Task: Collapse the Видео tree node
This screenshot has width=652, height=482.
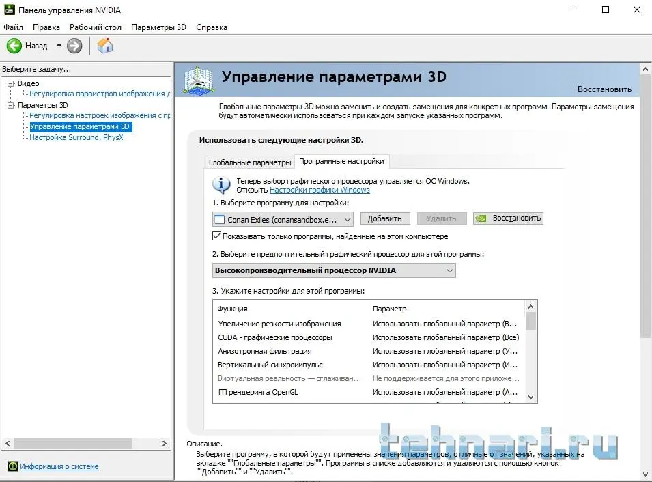Action: click(11, 83)
